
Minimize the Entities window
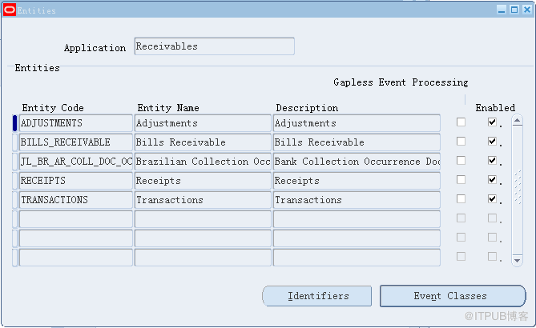[502, 10]
